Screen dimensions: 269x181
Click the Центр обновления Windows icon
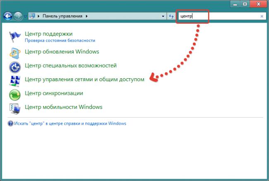coord(14,52)
